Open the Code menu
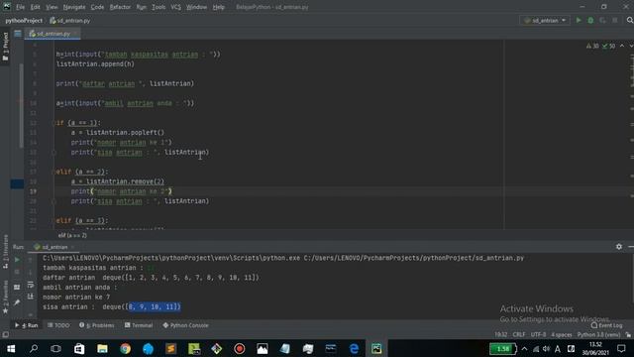Screen dimensions: 634x357 pos(97,7)
